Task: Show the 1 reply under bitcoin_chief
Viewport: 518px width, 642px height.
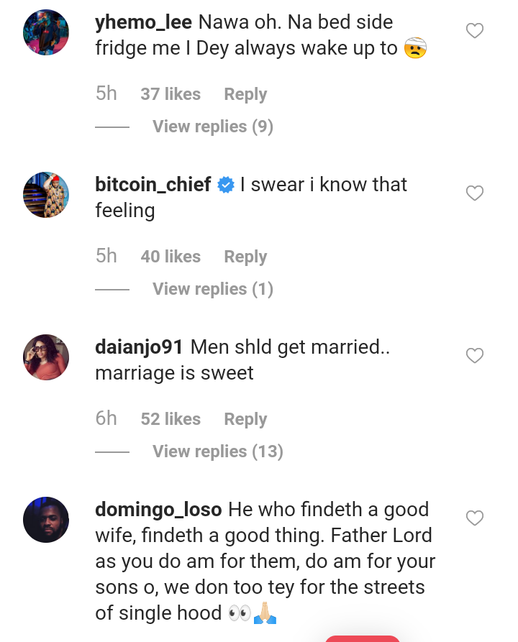Action: (x=212, y=289)
